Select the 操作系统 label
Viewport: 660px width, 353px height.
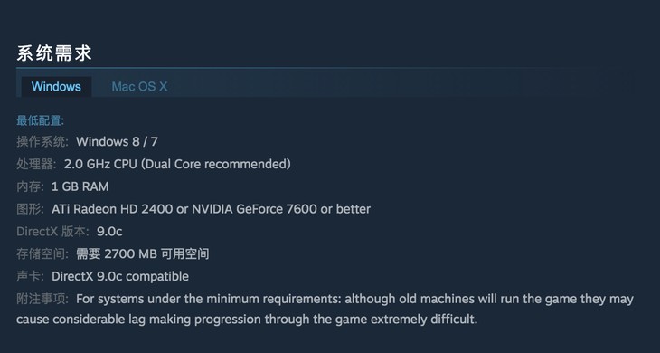click(42, 141)
